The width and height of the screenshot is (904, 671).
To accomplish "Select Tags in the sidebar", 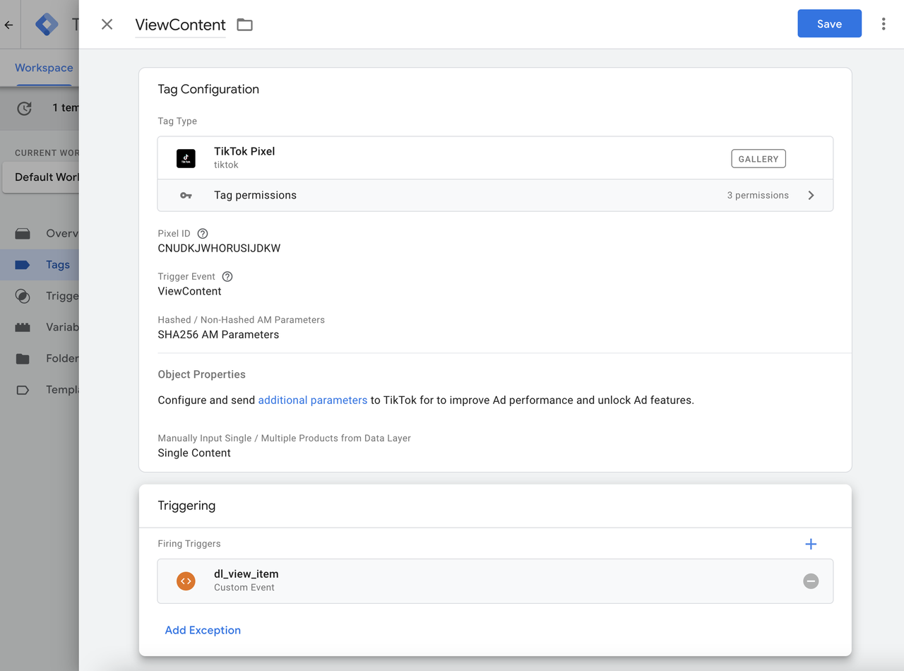I will point(40,265).
